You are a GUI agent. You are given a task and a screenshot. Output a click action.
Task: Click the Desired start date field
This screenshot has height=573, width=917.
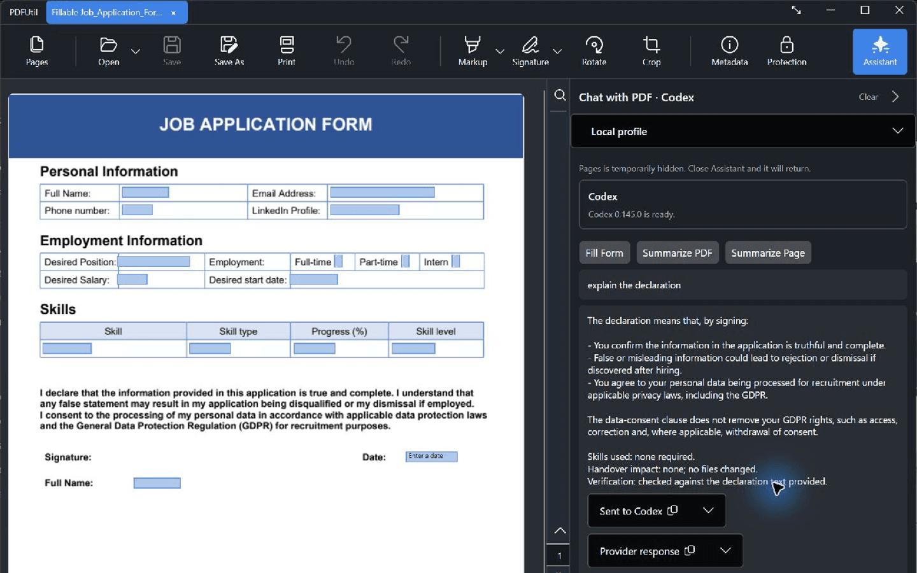coord(314,279)
